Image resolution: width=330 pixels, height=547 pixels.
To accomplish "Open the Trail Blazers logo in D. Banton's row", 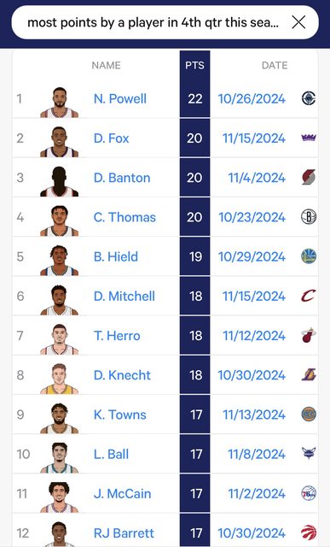I will click(309, 177).
